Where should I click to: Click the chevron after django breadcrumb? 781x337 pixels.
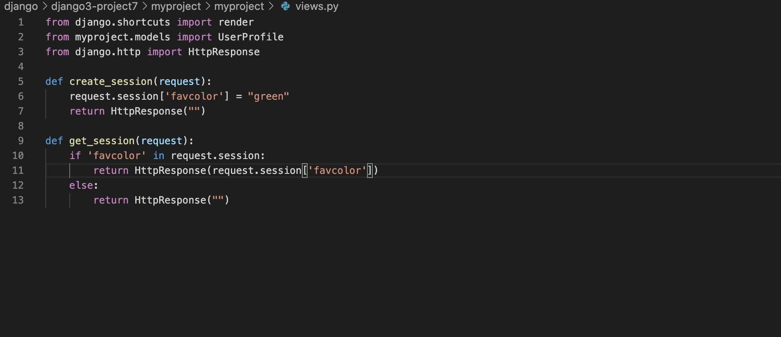point(45,6)
